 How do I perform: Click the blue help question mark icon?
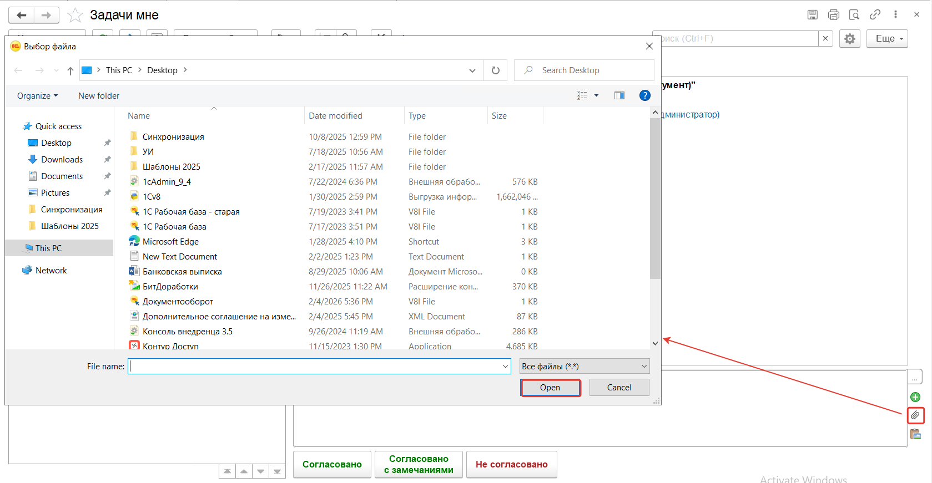point(644,95)
